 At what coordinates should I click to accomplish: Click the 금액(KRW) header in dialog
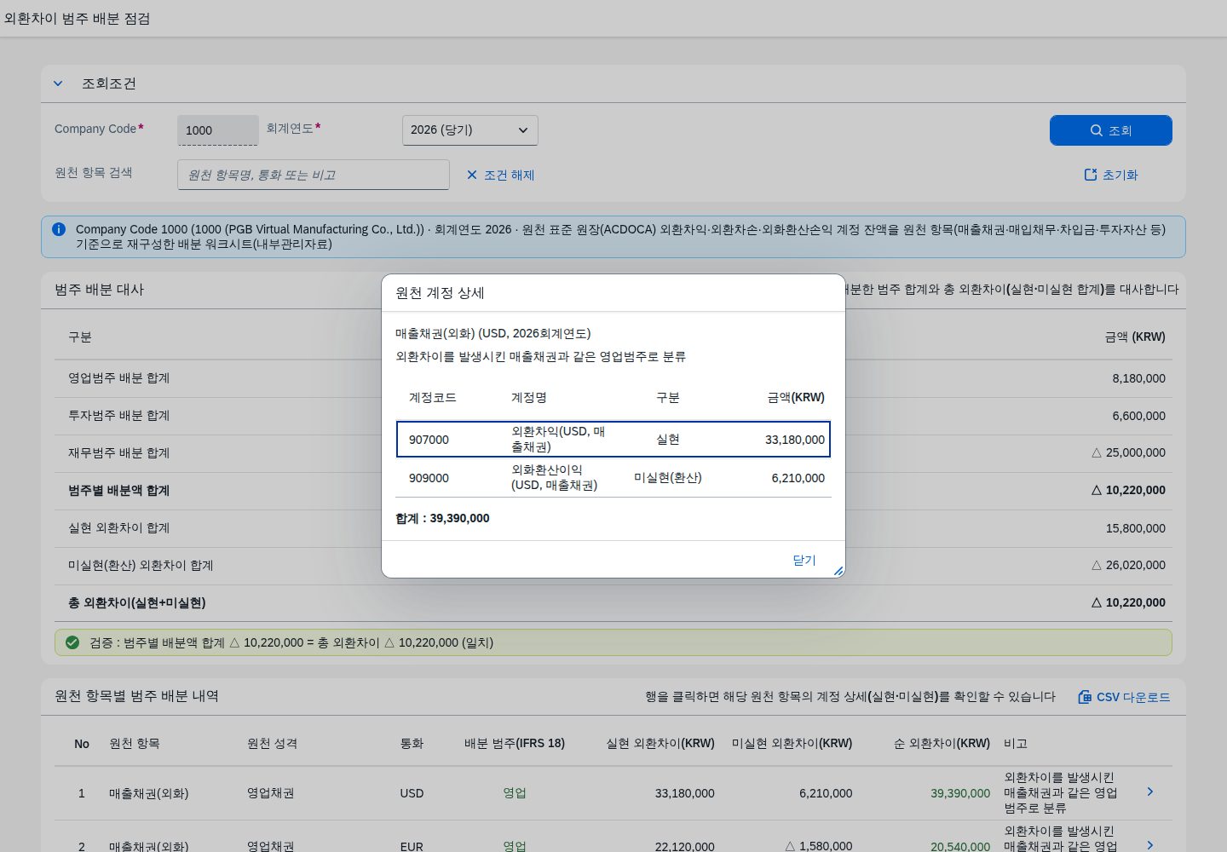point(796,398)
